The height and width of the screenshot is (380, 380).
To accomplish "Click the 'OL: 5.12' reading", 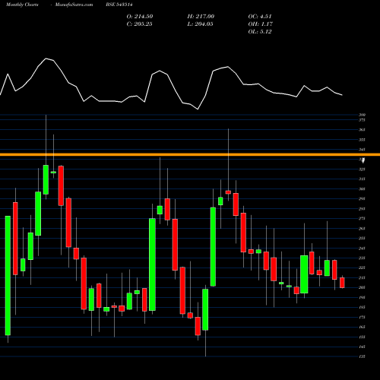I will (260, 32).
